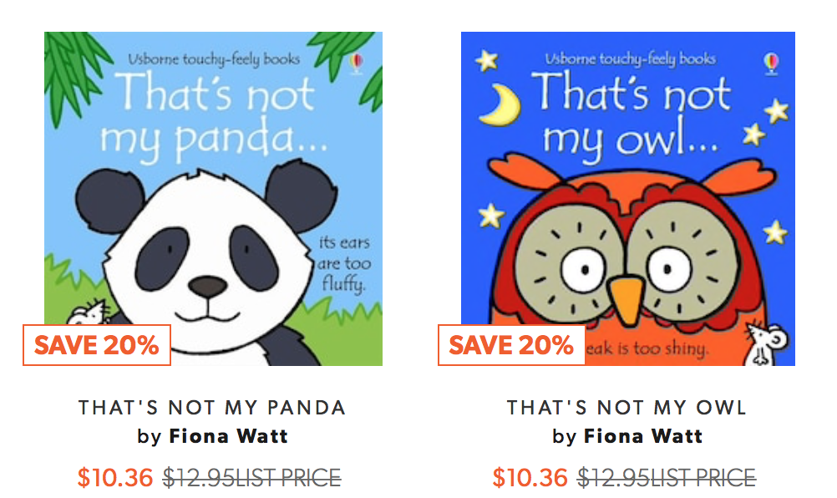Select author Fiona Watt under owl book
This screenshot has width=837, height=498.
(x=643, y=436)
